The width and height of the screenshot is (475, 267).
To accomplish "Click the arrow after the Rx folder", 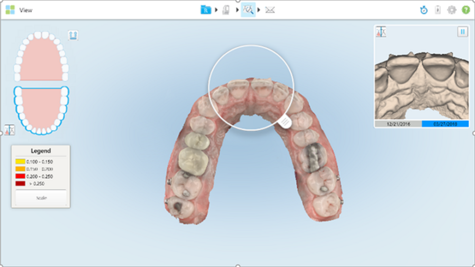I will pyautogui.click(x=216, y=10).
